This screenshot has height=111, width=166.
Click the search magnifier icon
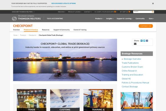(153, 12)
